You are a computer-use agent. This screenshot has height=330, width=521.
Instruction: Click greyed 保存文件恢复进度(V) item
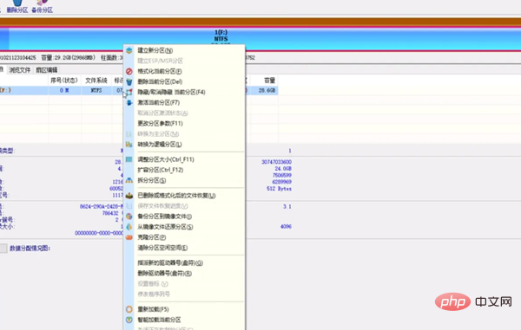(x=163, y=206)
